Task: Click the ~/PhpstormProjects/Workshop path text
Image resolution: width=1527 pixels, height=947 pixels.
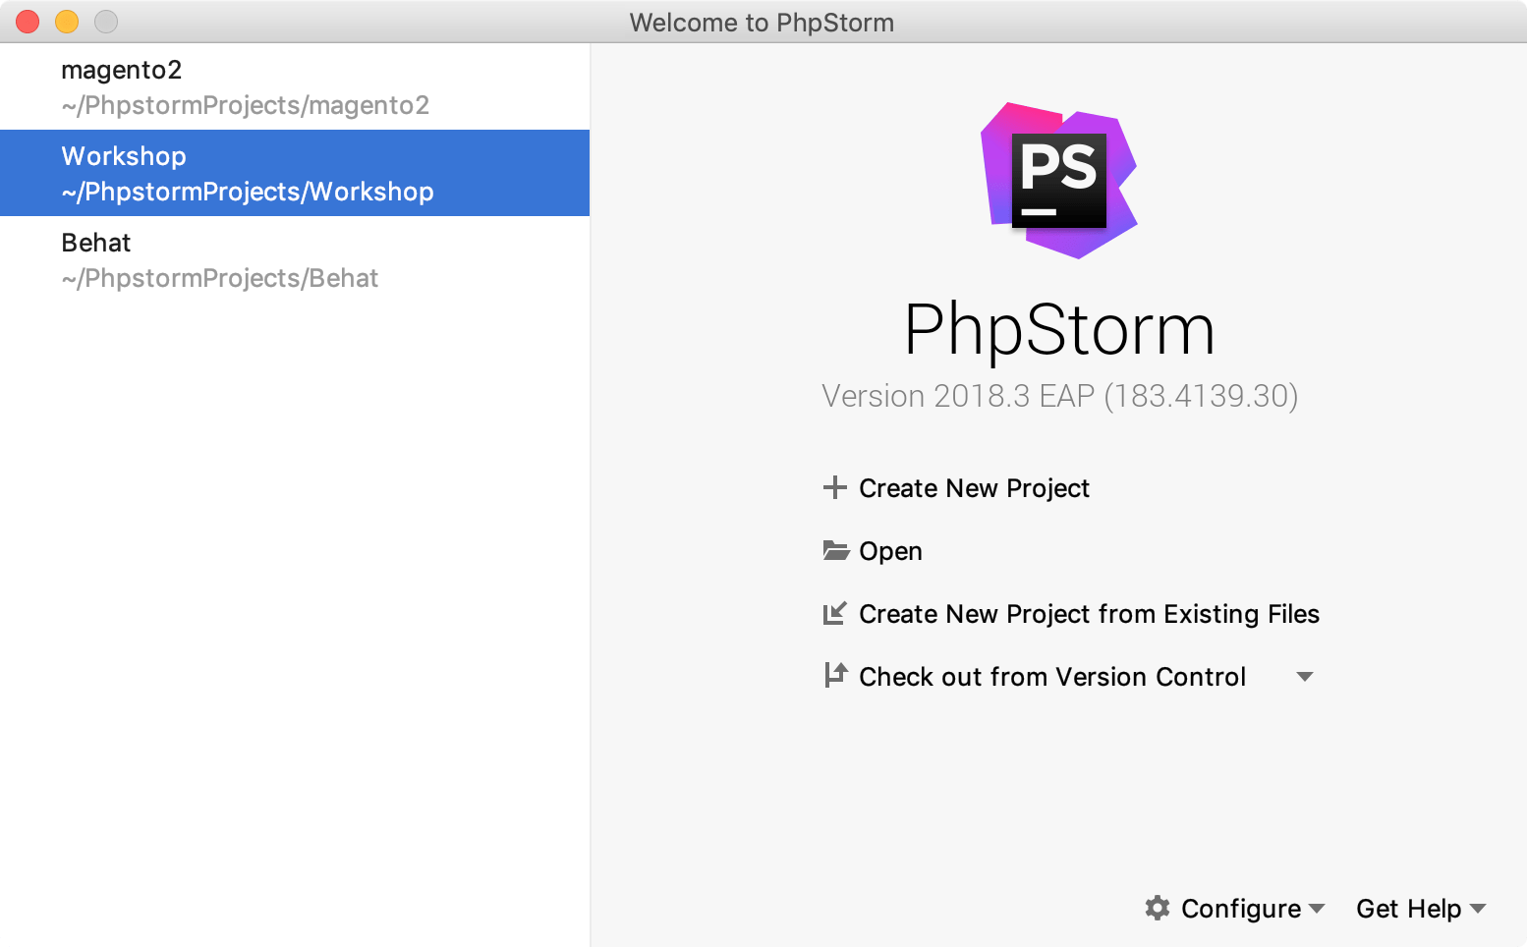Action: (248, 192)
